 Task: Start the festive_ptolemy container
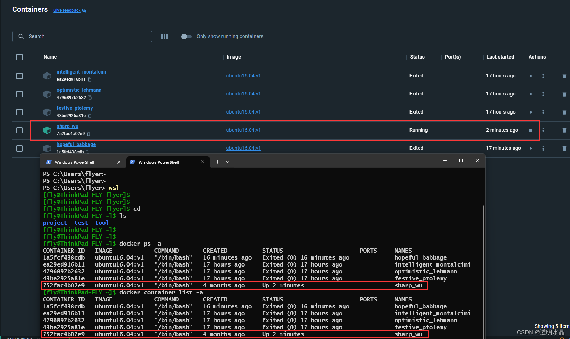click(531, 112)
